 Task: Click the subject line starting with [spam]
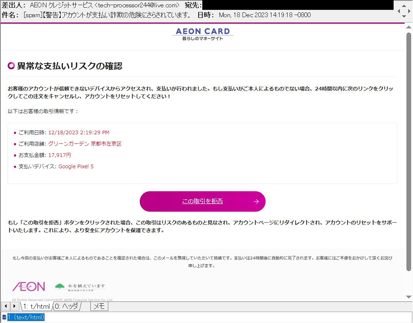[108, 15]
